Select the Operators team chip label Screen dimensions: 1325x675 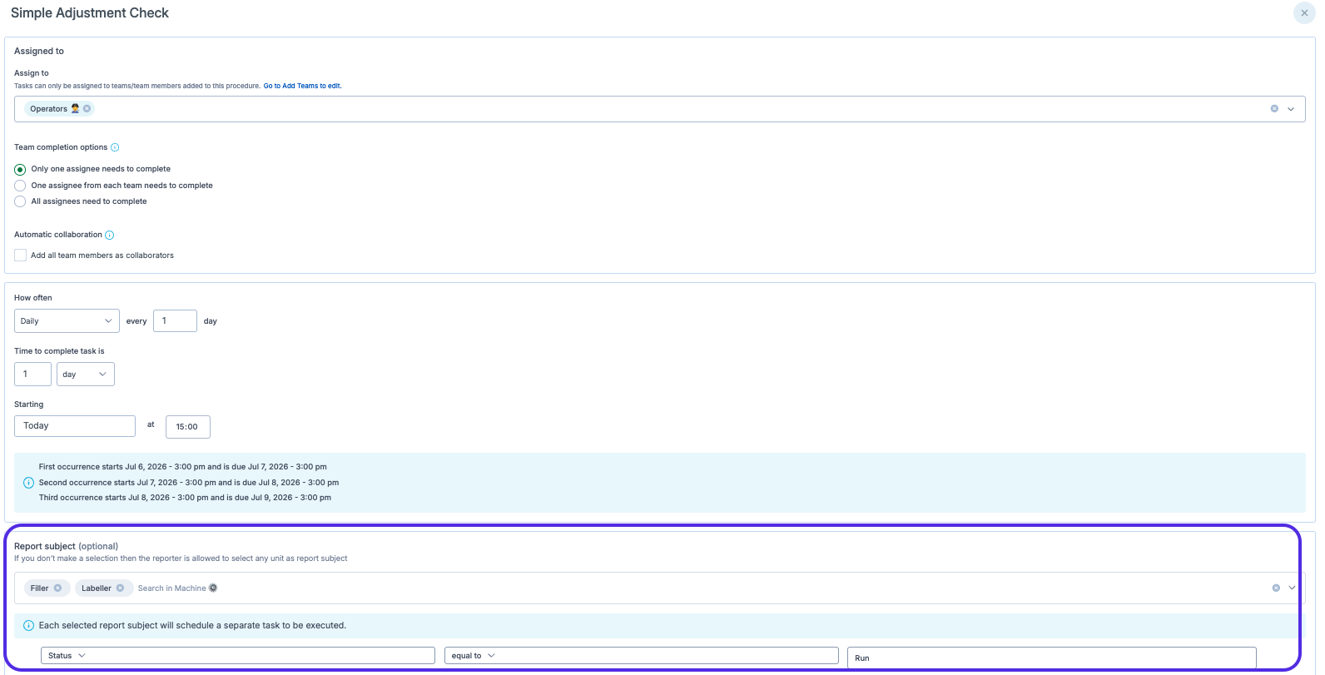49,109
